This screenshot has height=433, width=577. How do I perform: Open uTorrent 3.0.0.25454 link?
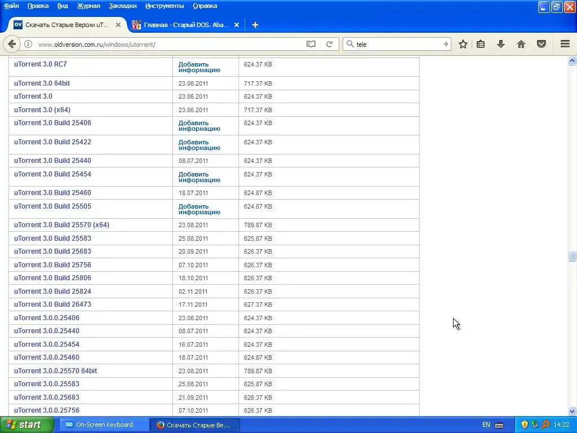click(47, 344)
